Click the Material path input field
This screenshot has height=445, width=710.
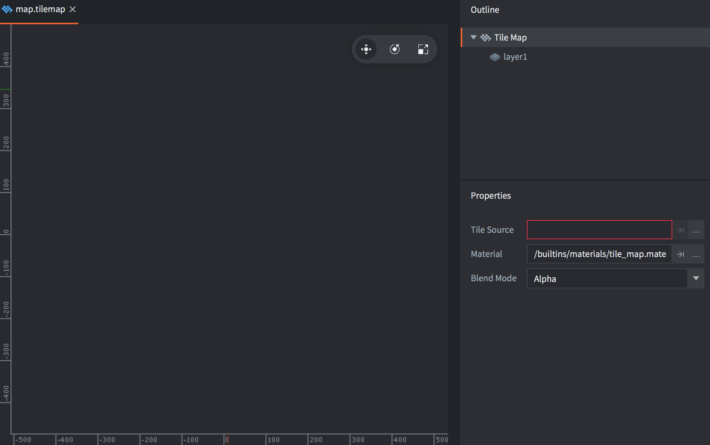(599, 254)
